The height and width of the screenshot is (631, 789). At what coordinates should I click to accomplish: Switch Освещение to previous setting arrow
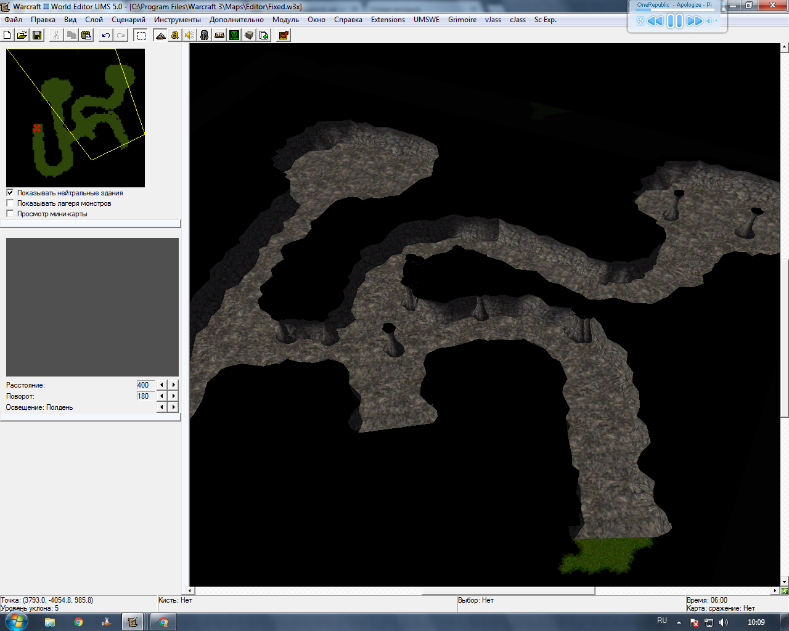tap(162, 407)
